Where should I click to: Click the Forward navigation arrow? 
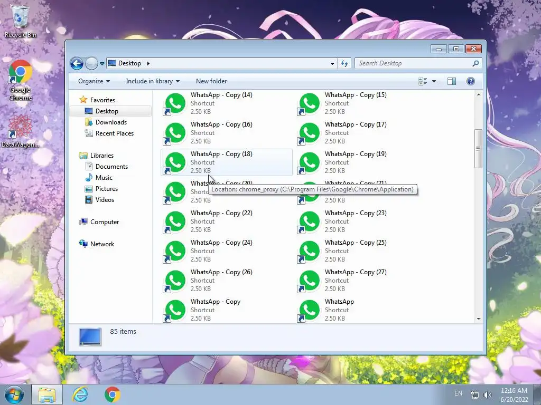tap(91, 63)
